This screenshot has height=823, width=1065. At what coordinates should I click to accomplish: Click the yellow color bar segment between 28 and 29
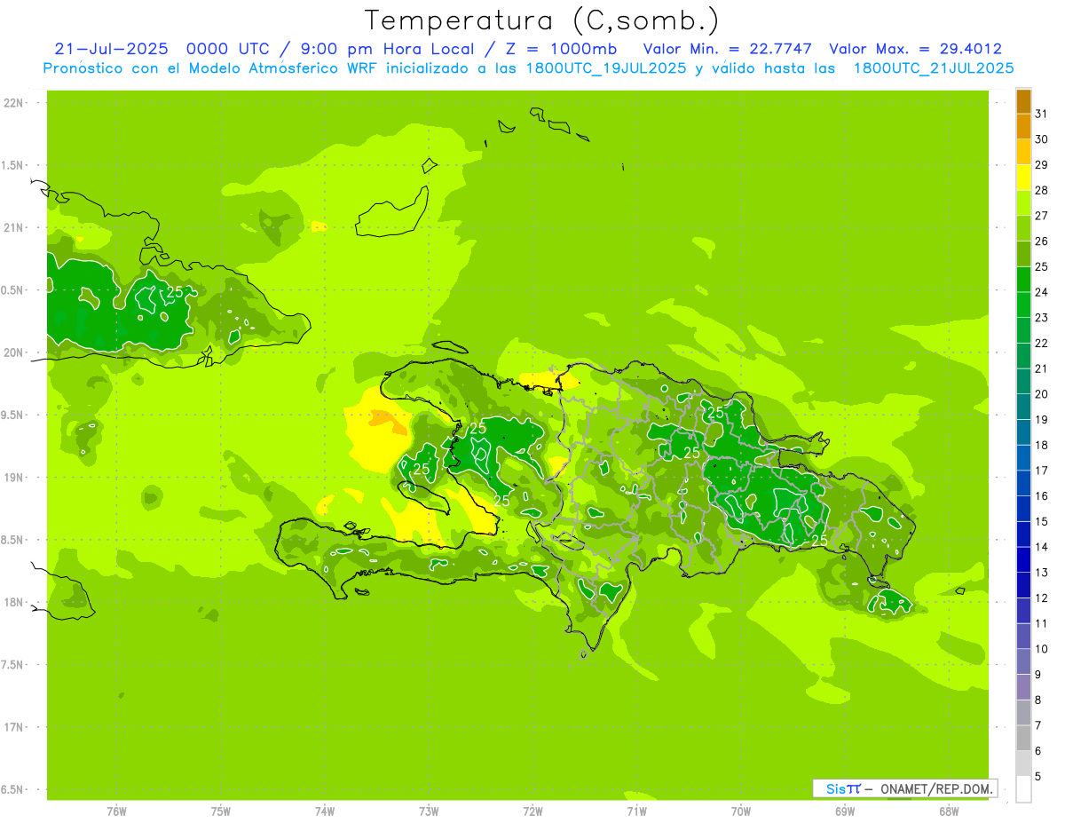[x=1023, y=178]
